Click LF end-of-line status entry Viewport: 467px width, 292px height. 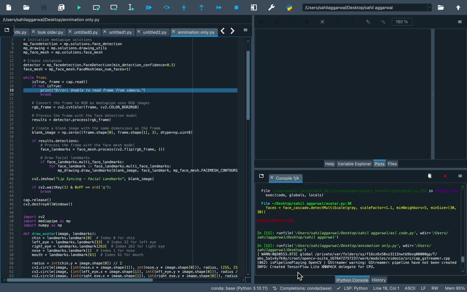[x=423, y=288]
